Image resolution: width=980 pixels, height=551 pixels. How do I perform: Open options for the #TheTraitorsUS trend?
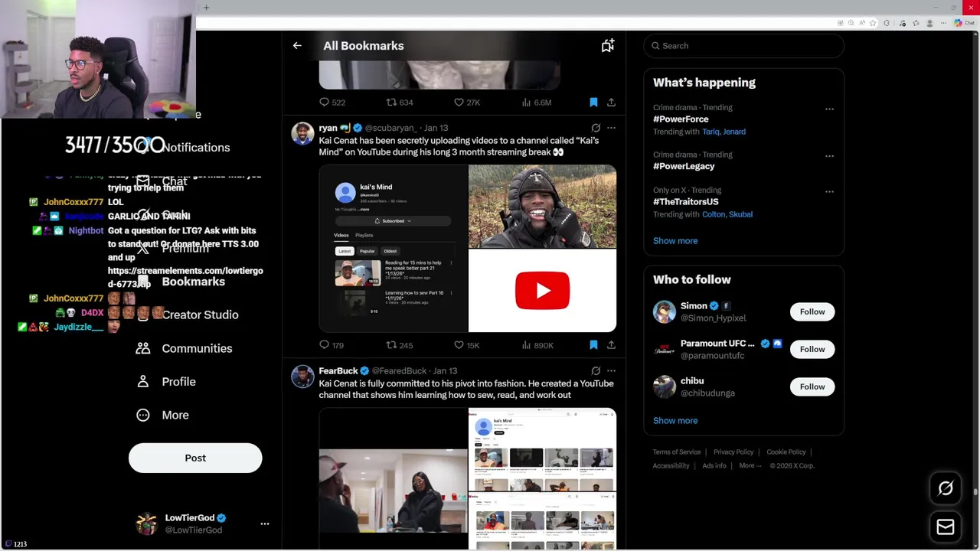click(829, 191)
